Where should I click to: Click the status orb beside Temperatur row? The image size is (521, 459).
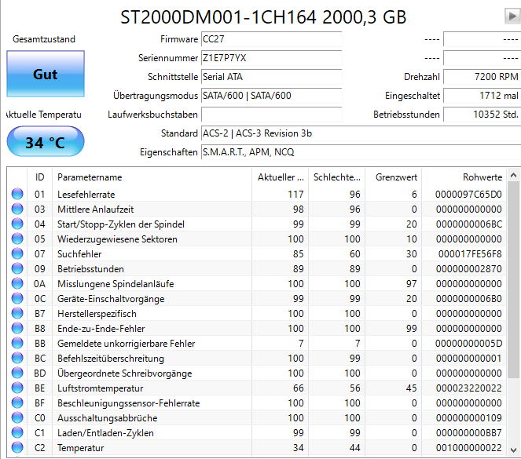tap(17, 448)
